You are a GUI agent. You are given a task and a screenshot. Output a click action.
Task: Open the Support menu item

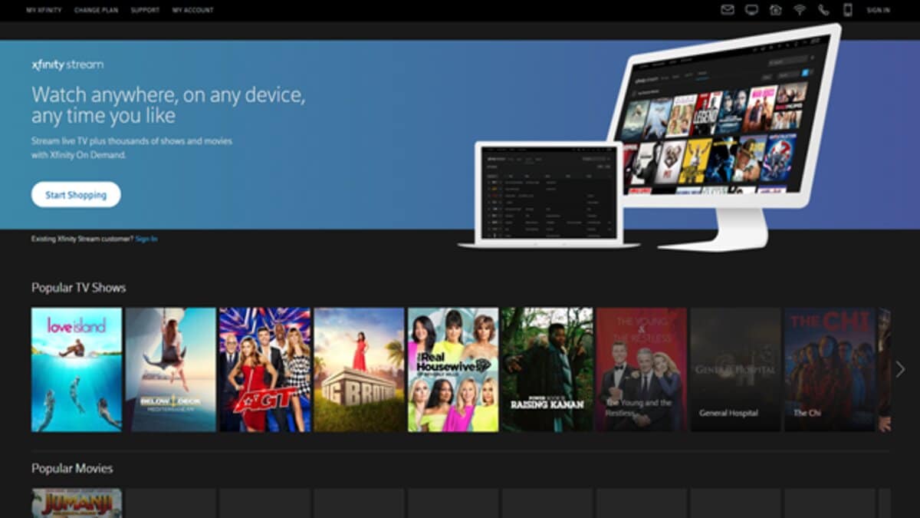[145, 10]
